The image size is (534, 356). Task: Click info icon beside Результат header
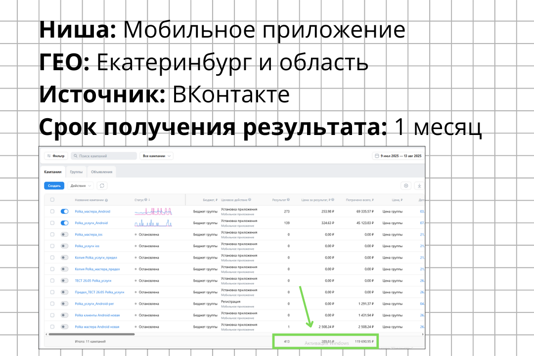[x=288, y=200]
